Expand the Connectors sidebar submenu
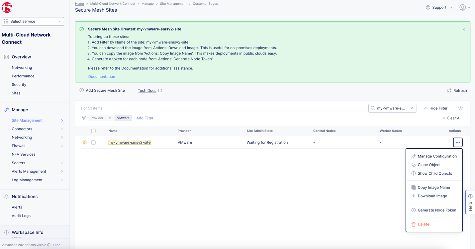The height and width of the screenshot is (249, 475). click(x=22, y=129)
